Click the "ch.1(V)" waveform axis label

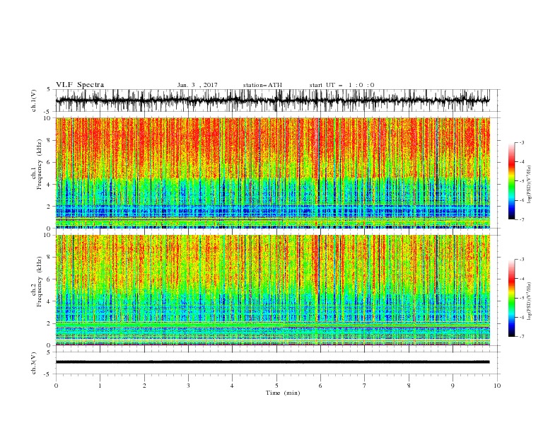pyautogui.click(x=33, y=100)
